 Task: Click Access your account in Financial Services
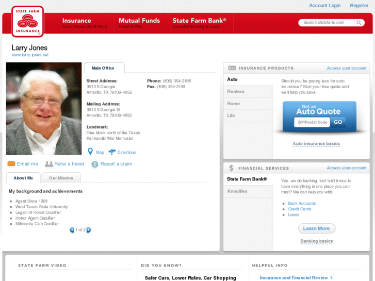click(x=347, y=168)
